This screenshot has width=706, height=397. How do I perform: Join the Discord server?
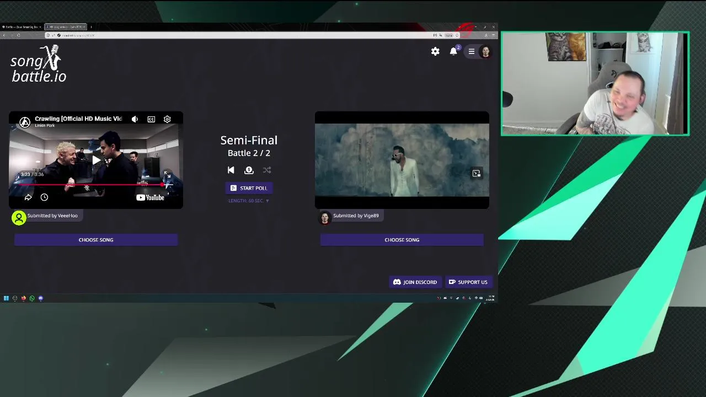tap(415, 282)
